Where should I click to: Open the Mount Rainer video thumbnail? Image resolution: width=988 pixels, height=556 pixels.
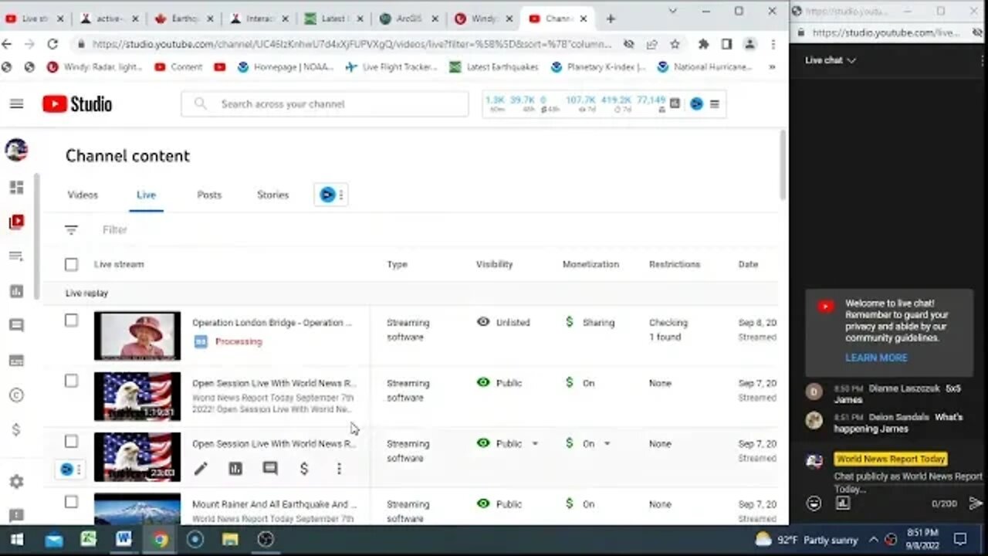(x=137, y=510)
